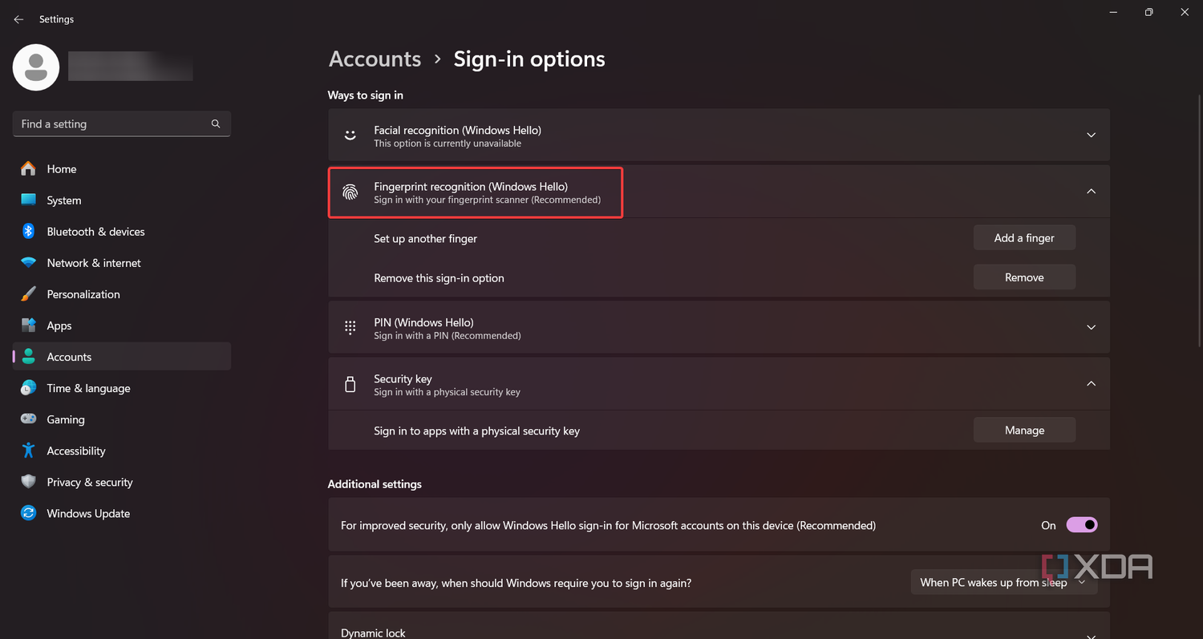Image resolution: width=1203 pixels, height=639 pixels.
Task: Click the Apps icon in sidebar
Action: [x=29, y=325]
